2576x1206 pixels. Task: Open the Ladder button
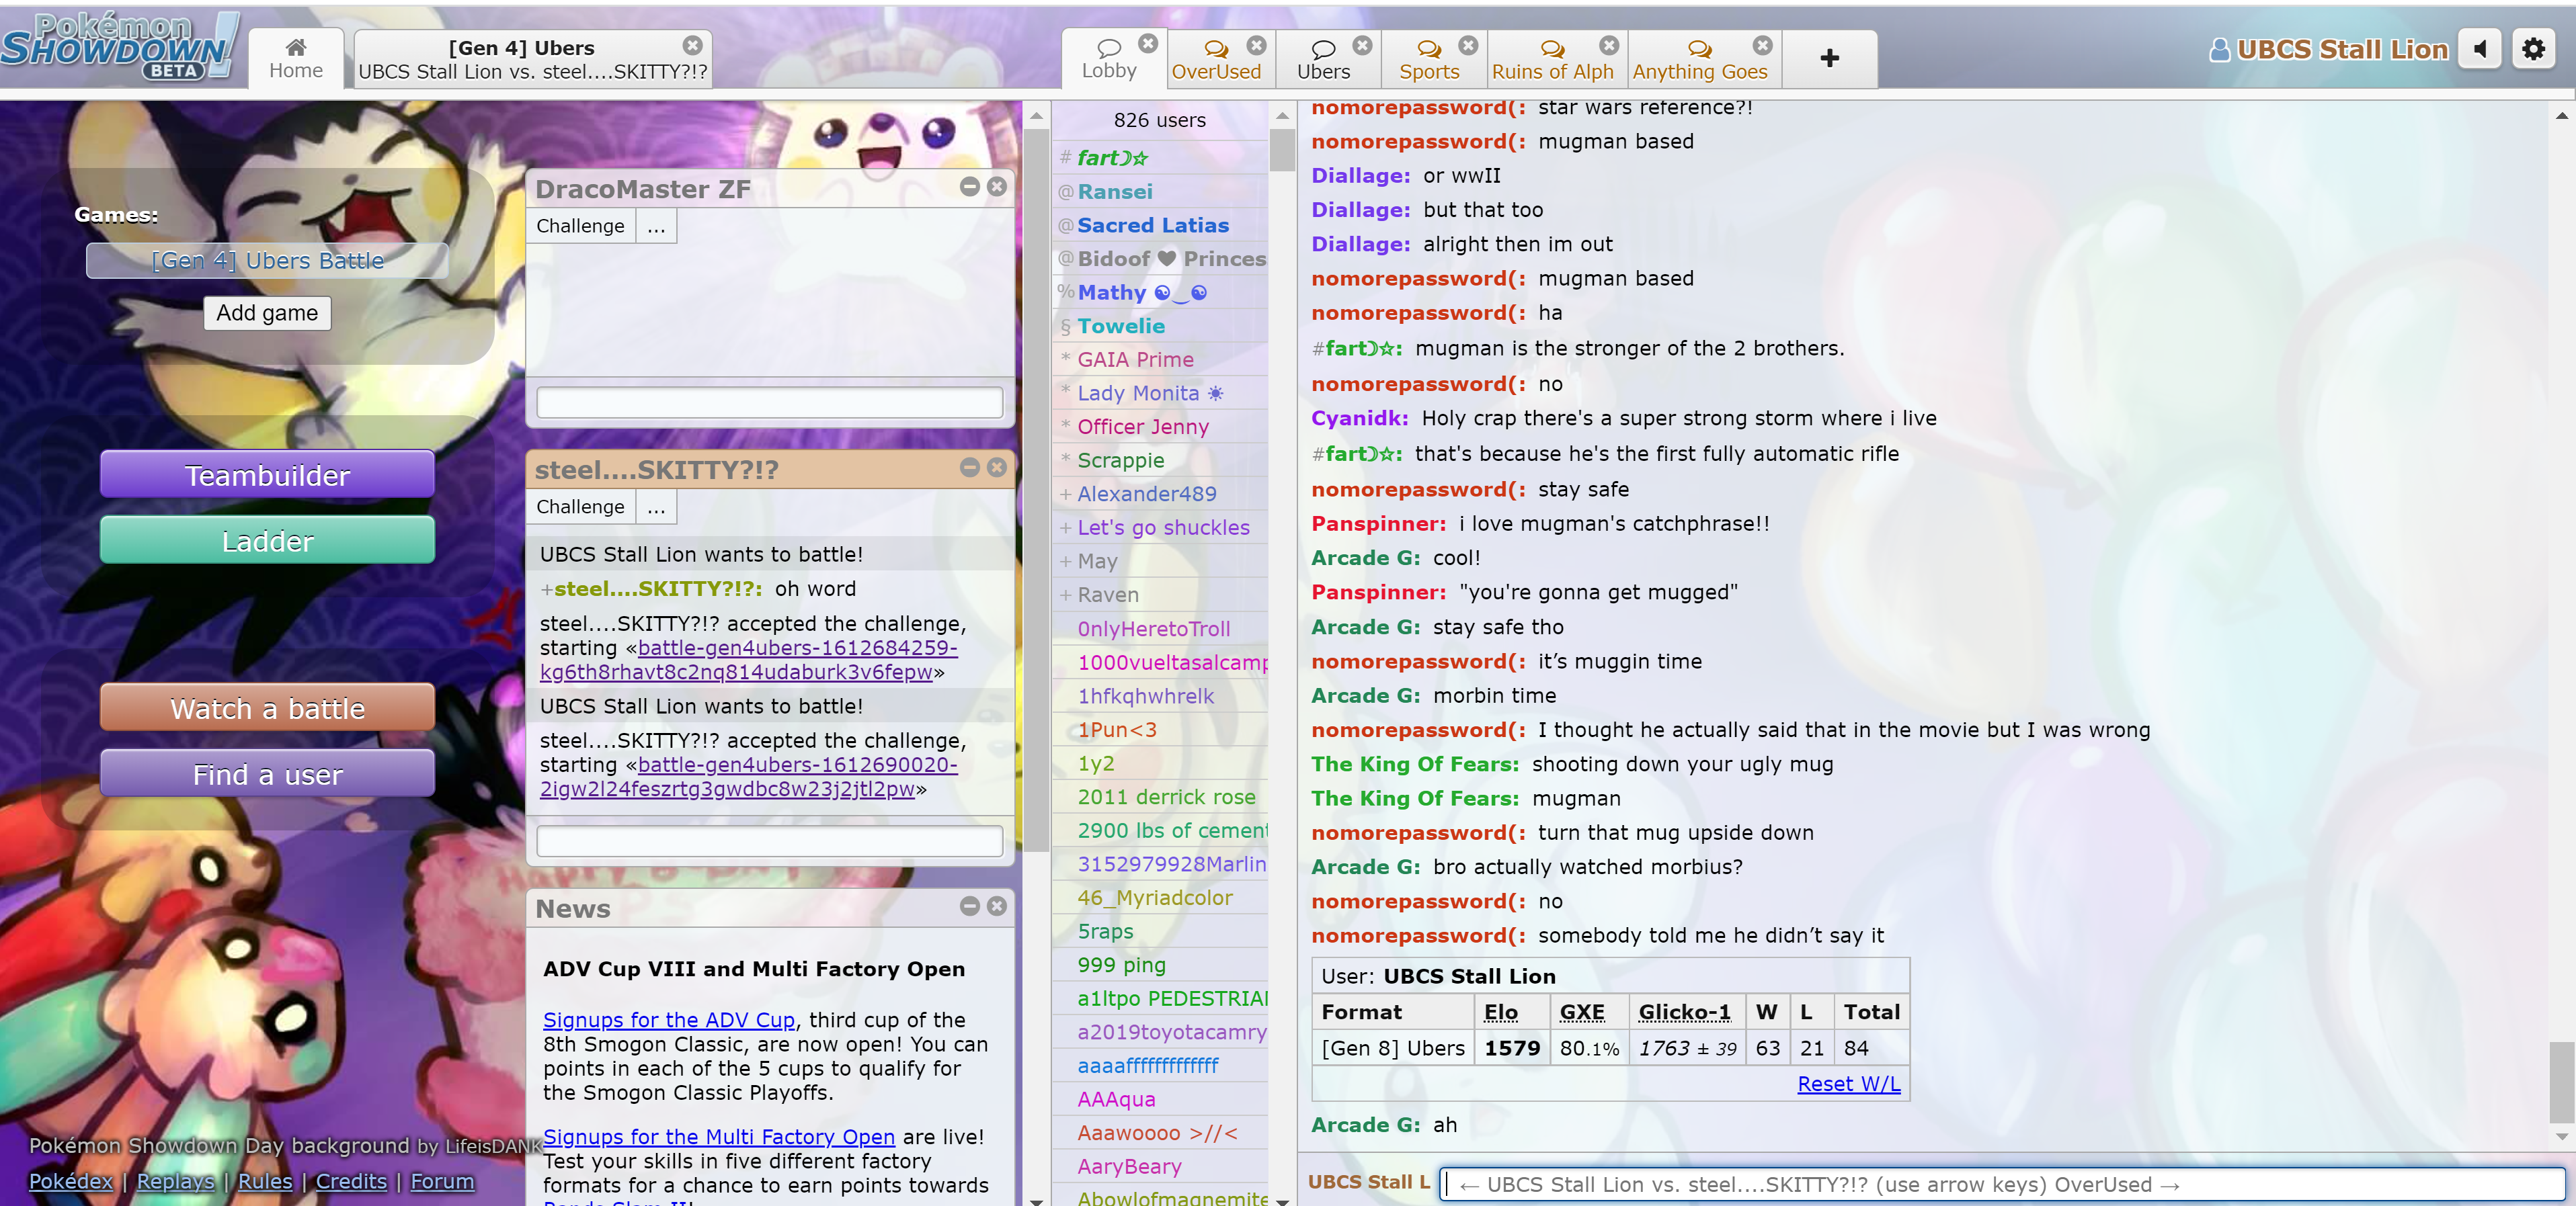coord(267,541)
